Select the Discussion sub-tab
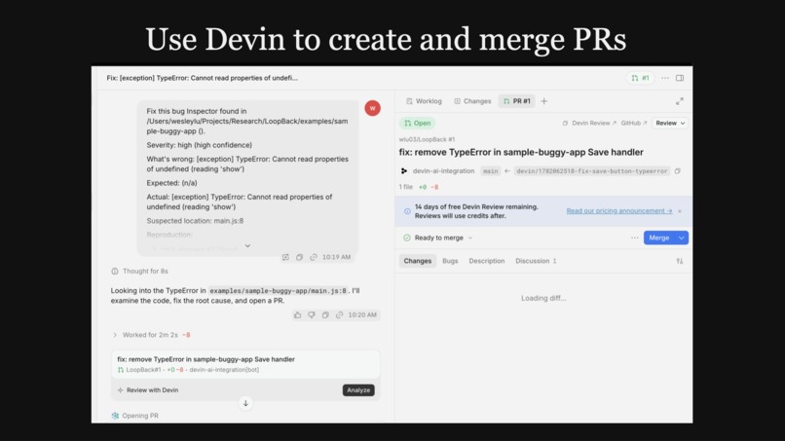The height and width of the screenshot is (441, 785). (x=536, y=261)
